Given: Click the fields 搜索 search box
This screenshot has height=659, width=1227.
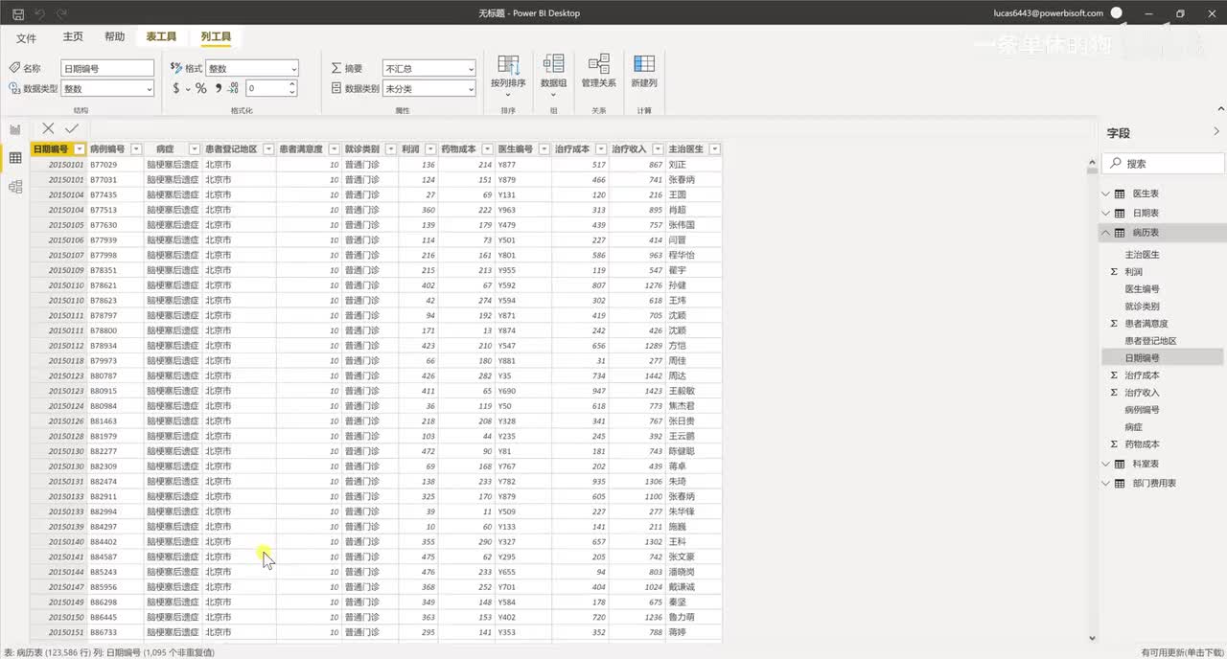Looking at the screenshot, I should point(1161,164).
